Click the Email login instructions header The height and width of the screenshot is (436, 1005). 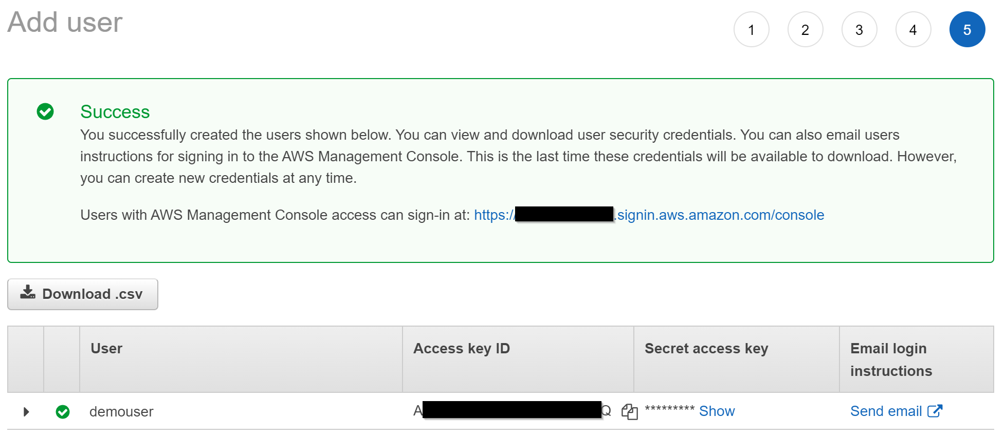click(x=890, y=359)
